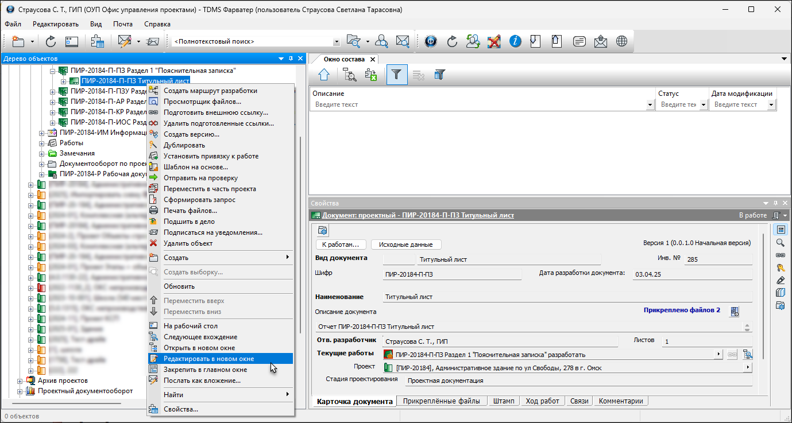The image size is (792, 423).
Task: Click the pen icon in the properties sidebar
Action: tap(780, 280)
